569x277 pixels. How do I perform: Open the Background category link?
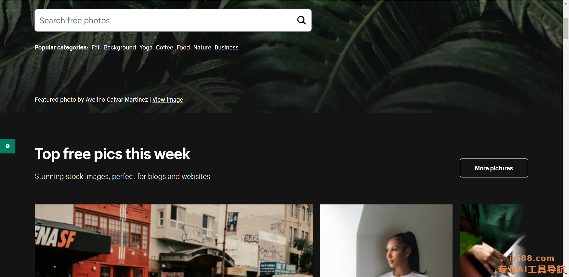(x=120, y=47)
